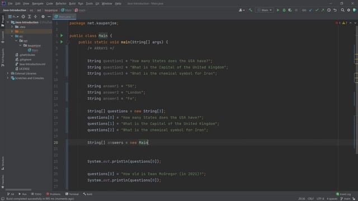Viewport: 358px width, 201px height.
Task: Open the Terminal tool window button
Action: click(72, 194)
